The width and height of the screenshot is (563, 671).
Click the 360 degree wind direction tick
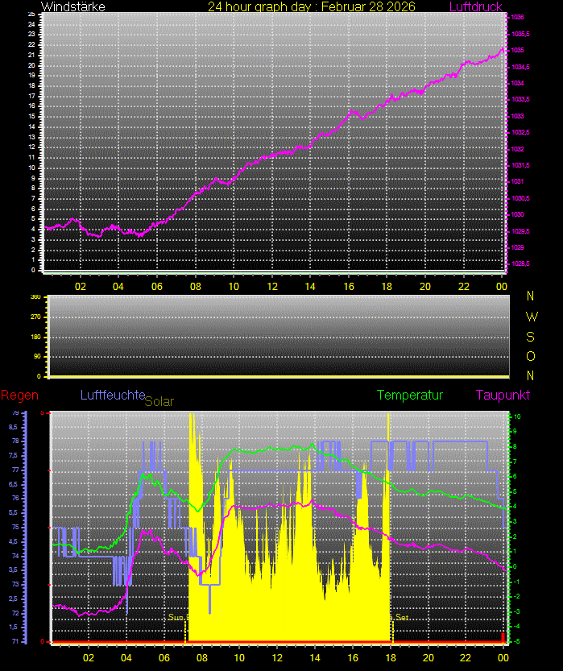(35, 296)
